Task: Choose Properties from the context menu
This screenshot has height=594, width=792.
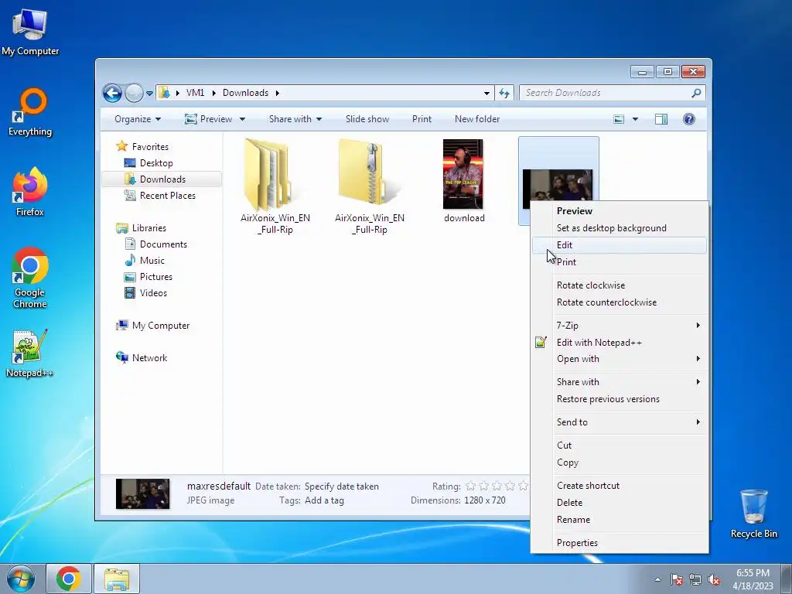Action: coord(620,543)
